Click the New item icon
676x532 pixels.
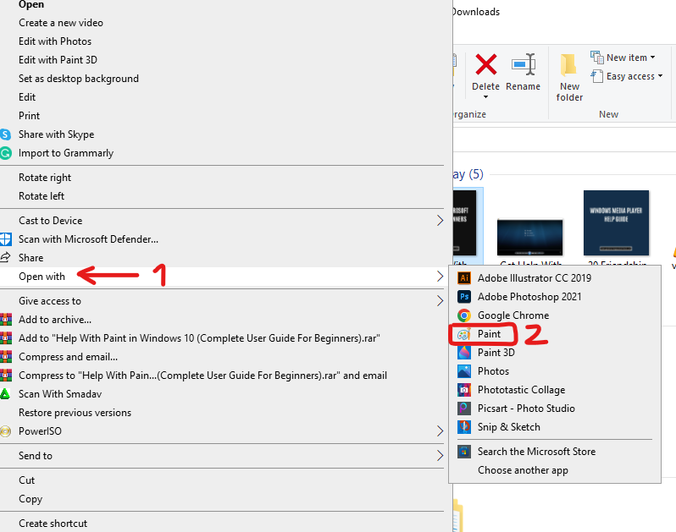[596, 58]
